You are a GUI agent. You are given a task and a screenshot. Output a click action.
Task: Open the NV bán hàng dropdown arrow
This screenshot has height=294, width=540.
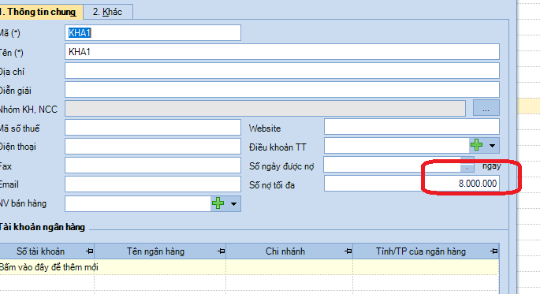233,204
